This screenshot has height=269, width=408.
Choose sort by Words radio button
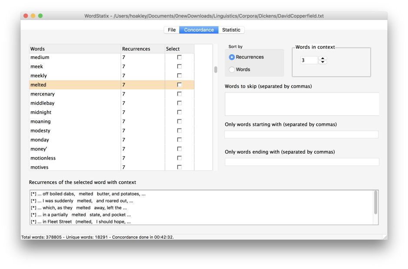tap(232, 69)
